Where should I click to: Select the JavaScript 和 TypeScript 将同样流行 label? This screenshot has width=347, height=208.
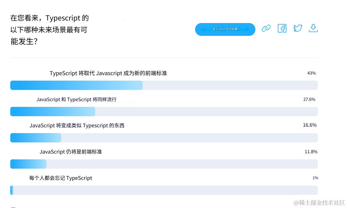tap(76, 100)
